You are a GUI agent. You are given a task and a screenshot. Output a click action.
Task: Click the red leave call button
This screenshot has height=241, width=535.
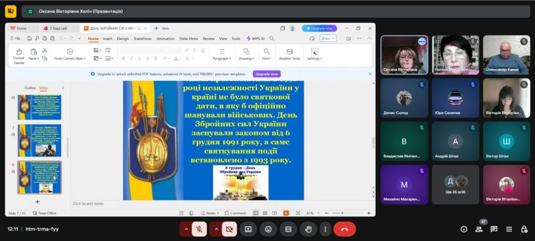(x=344, y=229)
